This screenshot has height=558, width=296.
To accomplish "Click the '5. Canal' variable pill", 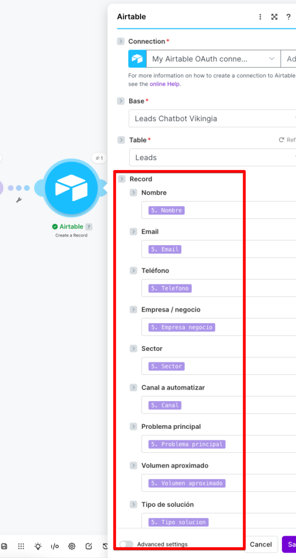I will [165, 405].
